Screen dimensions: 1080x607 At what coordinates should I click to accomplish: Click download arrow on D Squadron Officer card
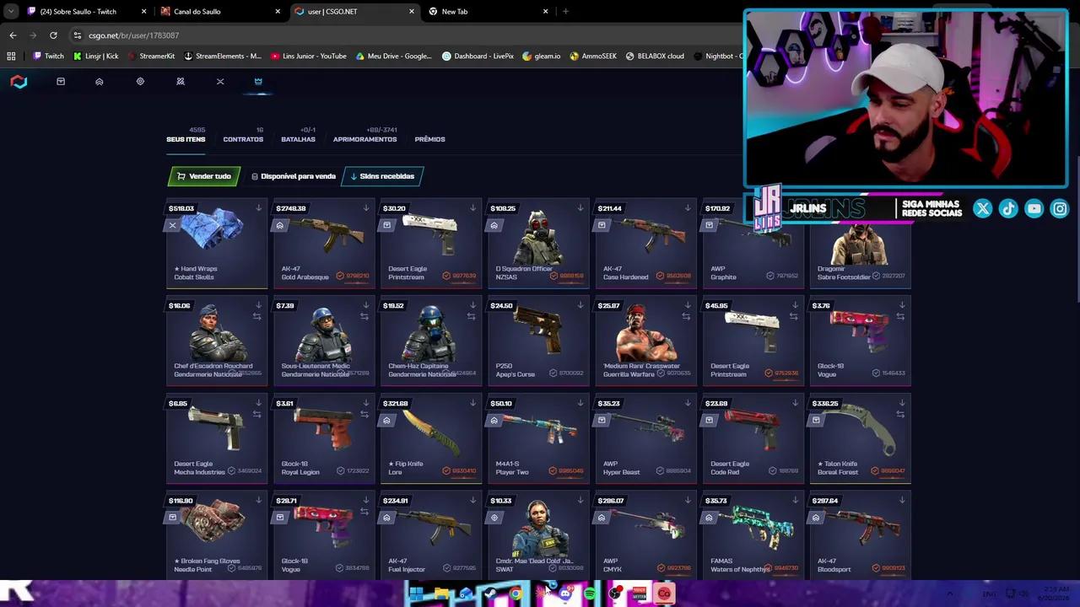coord(580,207)
